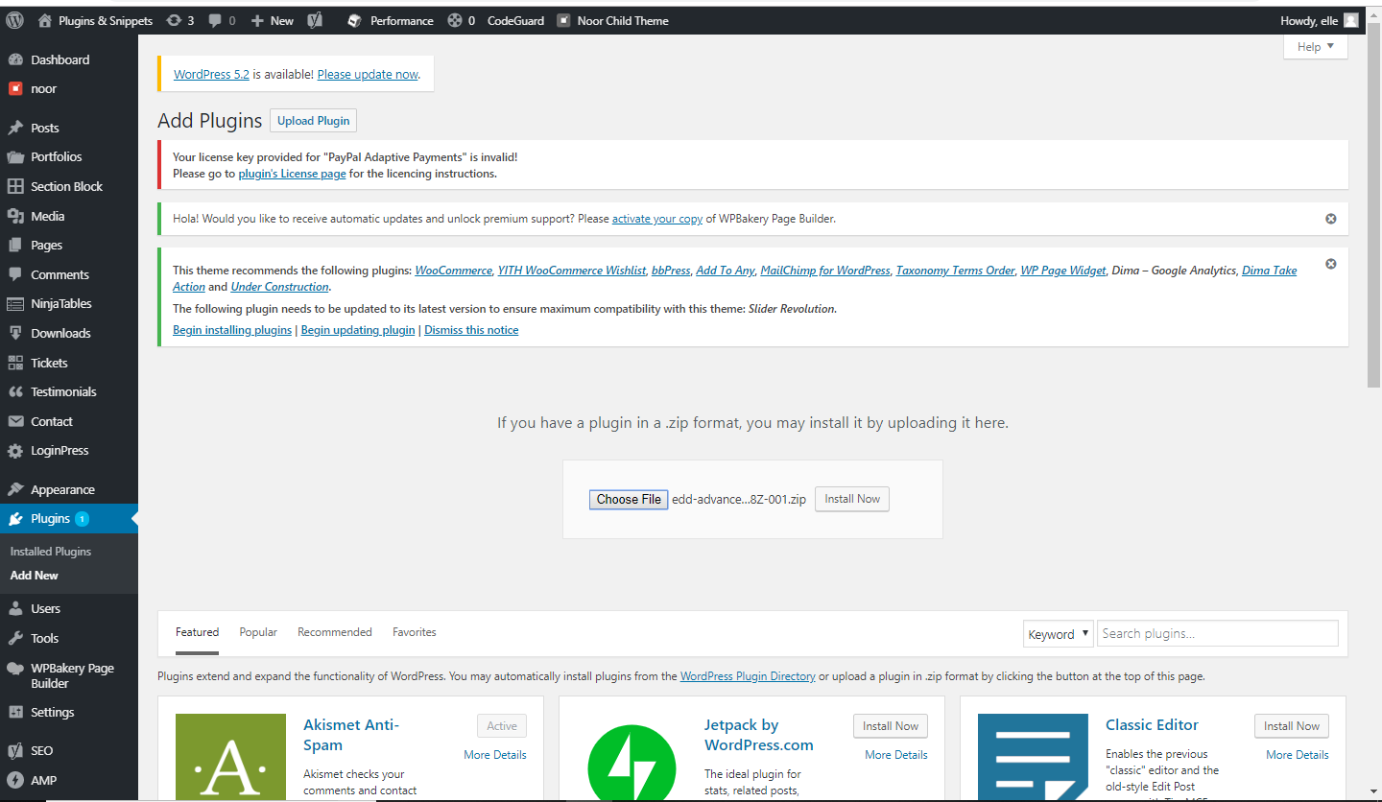Open the WordPress Plugin Directory link
Screen dimensions: 1382x802
[x=748, y=676]
